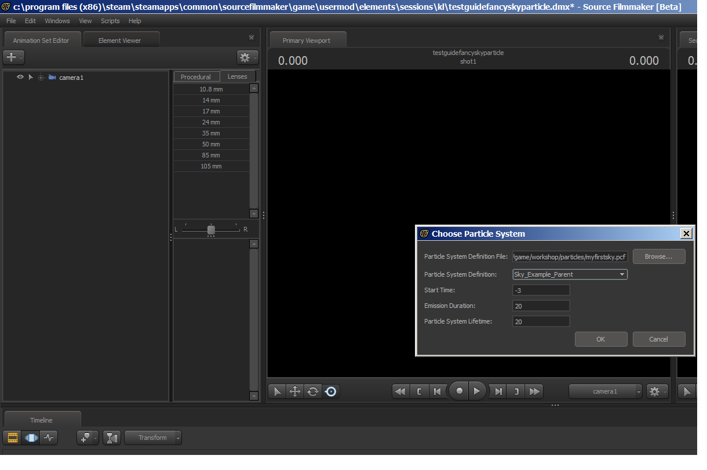Click Play in the viewport transport controls

pyautogui.click(x=476, y=391)
